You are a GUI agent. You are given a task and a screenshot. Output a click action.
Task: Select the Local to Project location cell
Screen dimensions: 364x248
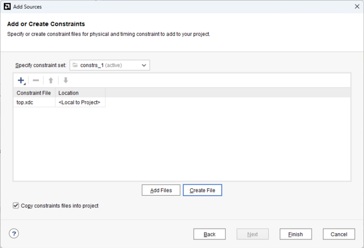click(80, 102)
